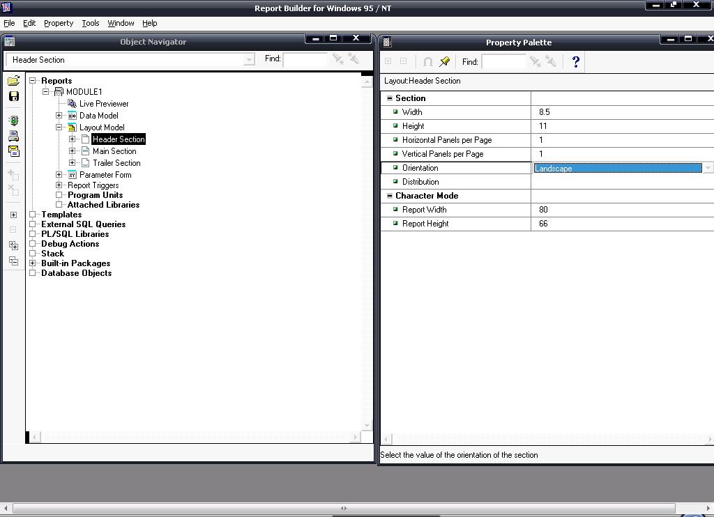Select Report Triggers in the tree
The height and width of the screenshot is (517, 714).
click(93, 185)
